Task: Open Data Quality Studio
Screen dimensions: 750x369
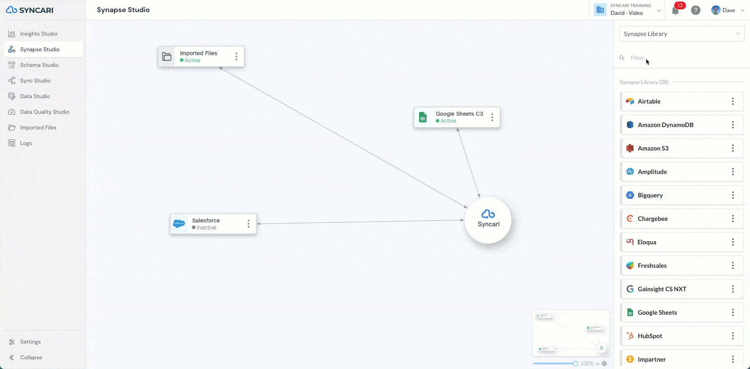Action: coord(45,112)
